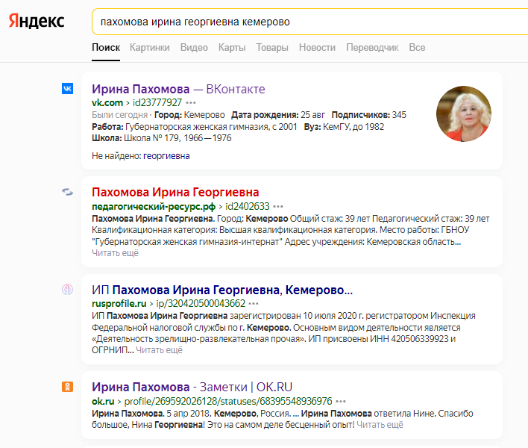
Task: Click the Город: Кемерово text
Action: click(189, 115)
